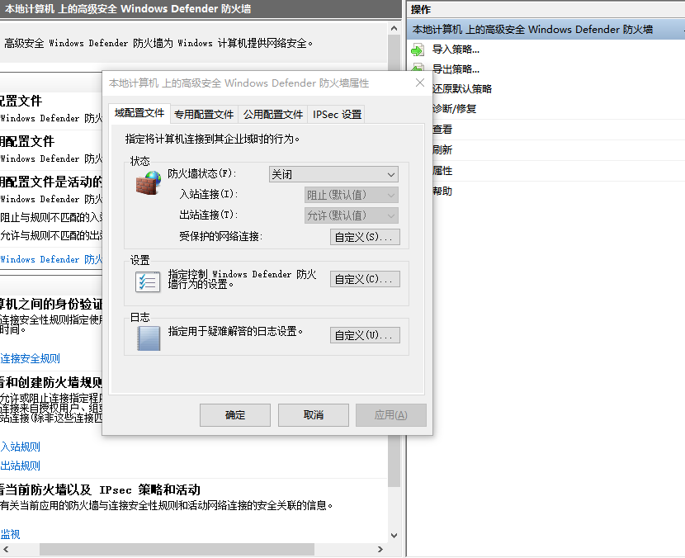This screenshot has height=558, width=685.
Task: Click 自定义(C) for firewall behavior settings
Action: 365,279
